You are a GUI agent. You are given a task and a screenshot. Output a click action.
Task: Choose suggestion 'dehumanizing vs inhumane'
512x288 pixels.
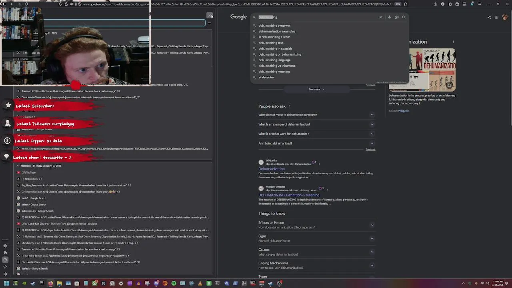click(x=330, y=66)
